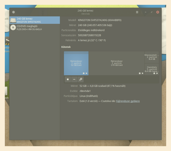
Task: Select the CD/DVD meghajtó drive
Action: [x=35, y=27]
